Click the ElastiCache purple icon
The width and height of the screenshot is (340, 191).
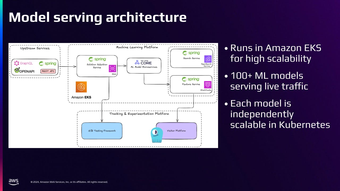208,85
